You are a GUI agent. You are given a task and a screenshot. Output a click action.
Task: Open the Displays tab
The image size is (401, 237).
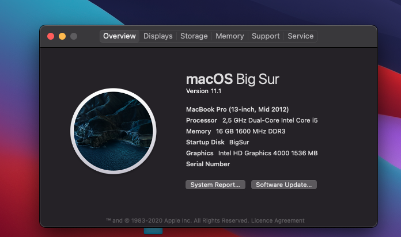158,36
